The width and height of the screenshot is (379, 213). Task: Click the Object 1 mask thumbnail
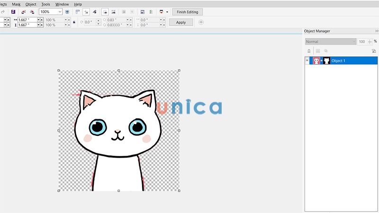(326, 61)
